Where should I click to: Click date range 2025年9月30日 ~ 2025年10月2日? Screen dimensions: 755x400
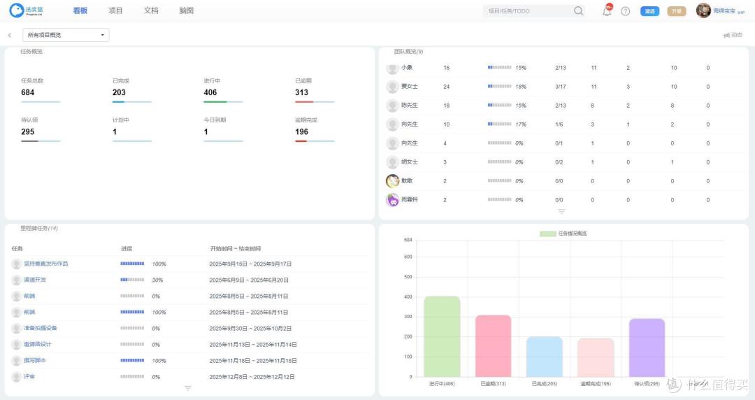250,329
